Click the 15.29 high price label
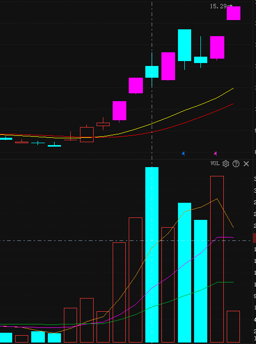Screen dimensions: 256x344 point(218,6)
